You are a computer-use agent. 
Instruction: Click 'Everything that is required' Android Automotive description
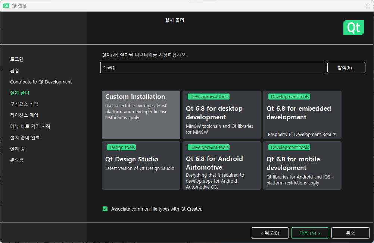click(215, 181)
